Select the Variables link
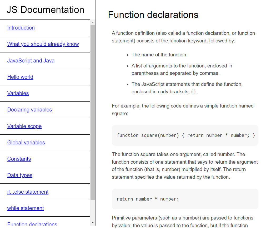 pos(18,93)
